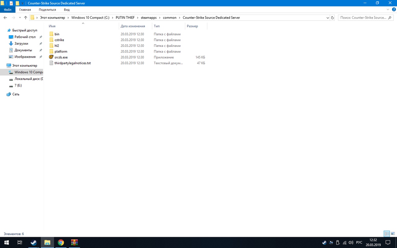Select the cstrike folder icon

pos(51,40)
